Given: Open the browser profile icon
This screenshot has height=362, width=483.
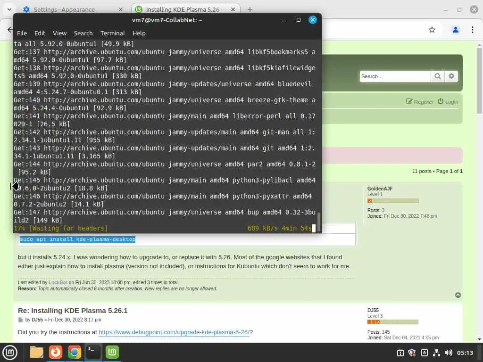Looking at the screenshot, I should tap(455, 30).
